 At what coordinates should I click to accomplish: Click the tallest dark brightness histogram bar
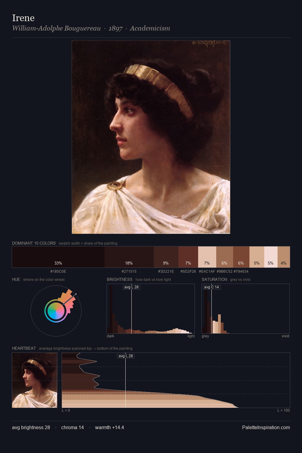[111, 309]
